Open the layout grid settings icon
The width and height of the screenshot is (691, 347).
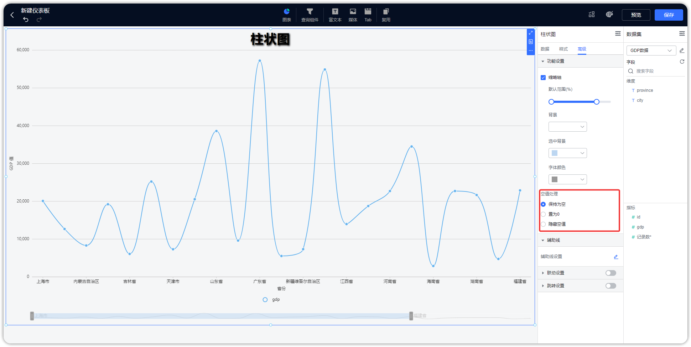pos(592,15)
